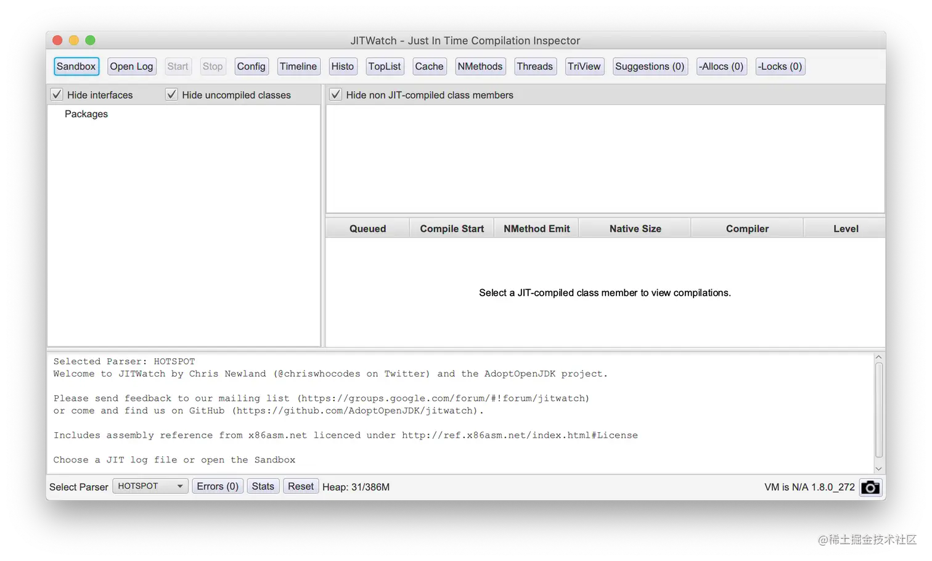The height and width of the screenshot is (561, 932).
Task: Open the Config dialog
Action: pyautogui.click(x=251, y=67)
